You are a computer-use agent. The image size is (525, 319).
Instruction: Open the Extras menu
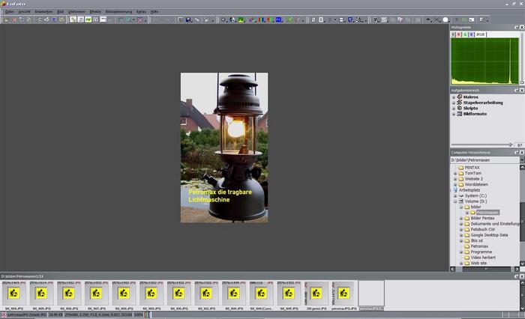coord(141,12)
